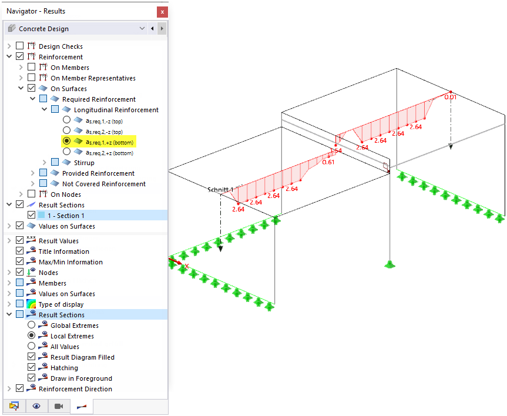The width and height of the screenshot is (507, 416).
Task: Select as,req,2,-z (top) radio button
Action: point(66,130)
